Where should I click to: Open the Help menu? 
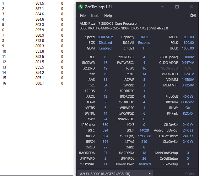pyautogui.click(x=108, y=16)
